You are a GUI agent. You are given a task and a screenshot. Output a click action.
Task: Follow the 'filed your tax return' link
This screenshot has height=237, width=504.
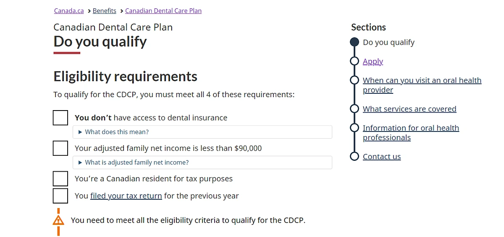pos(126,196)
